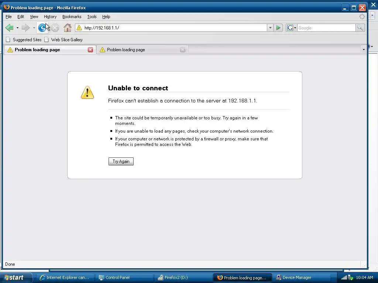Click the Done status bar text
Image resolution: width=378 pixels, height=283 pixels.
pos(10,264)
